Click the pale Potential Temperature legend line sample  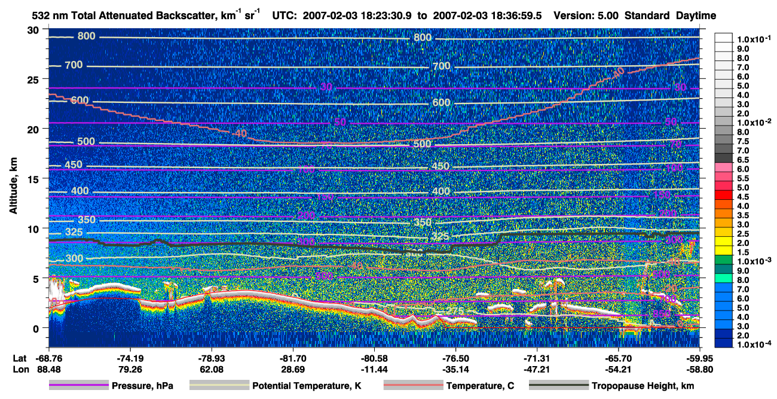[x=219, y=386]
